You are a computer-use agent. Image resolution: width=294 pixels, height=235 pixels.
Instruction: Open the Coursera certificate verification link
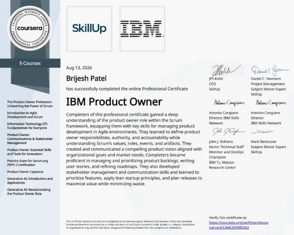[238, 225]
